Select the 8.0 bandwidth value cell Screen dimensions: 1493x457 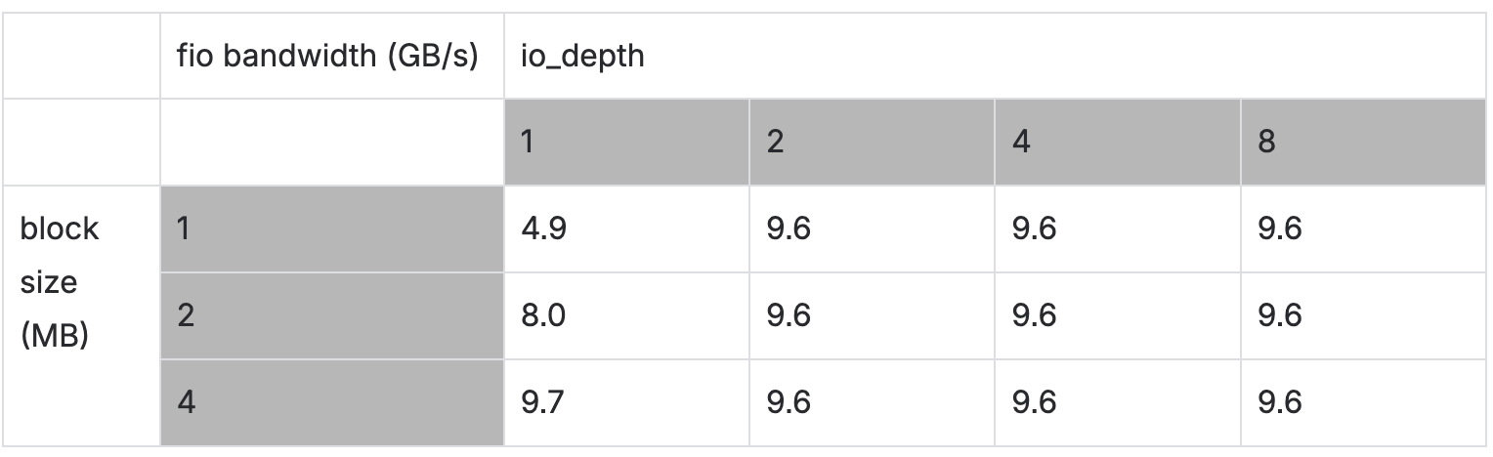pyautogui.click(x=626, y=315)
